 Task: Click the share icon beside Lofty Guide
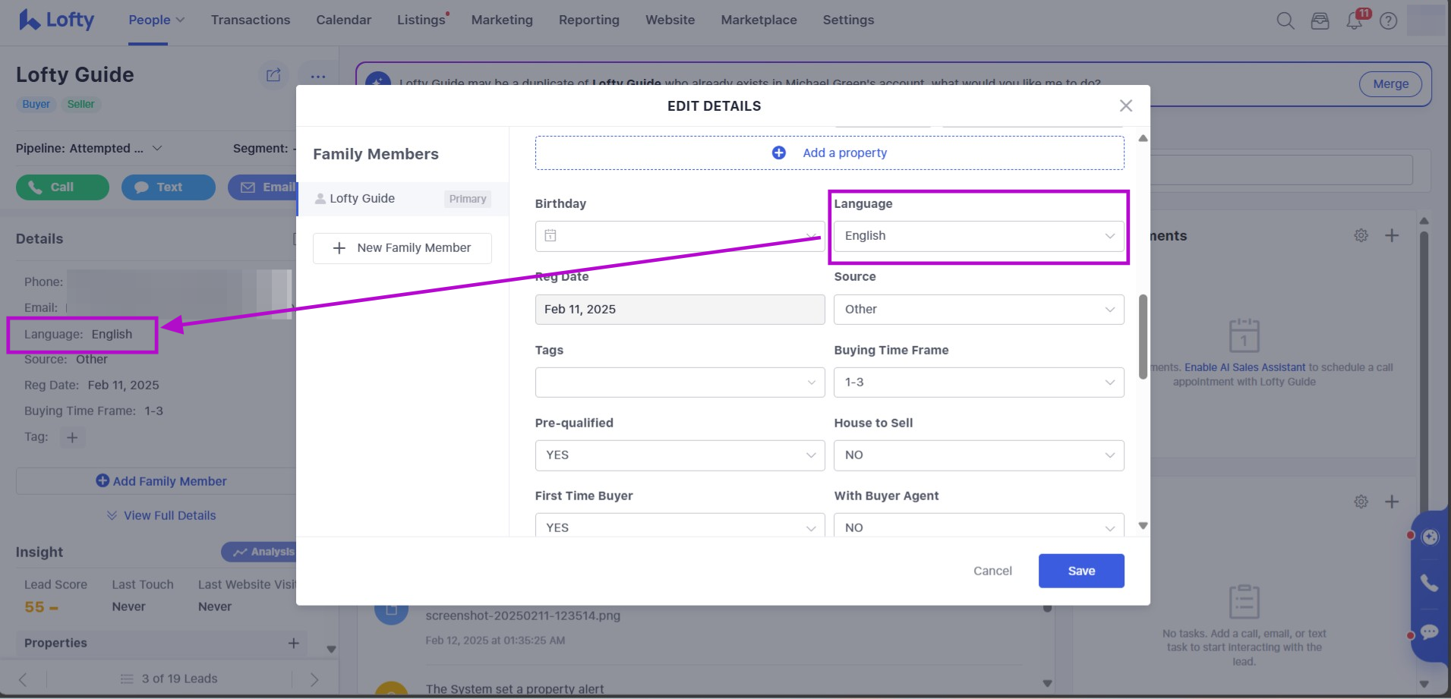point(273,75)
